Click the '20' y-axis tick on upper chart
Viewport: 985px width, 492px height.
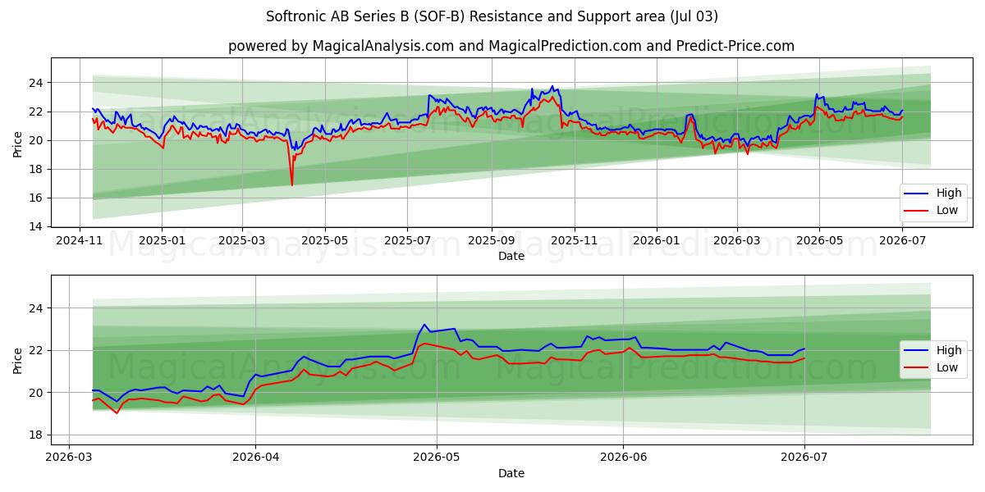click(38, 140)
